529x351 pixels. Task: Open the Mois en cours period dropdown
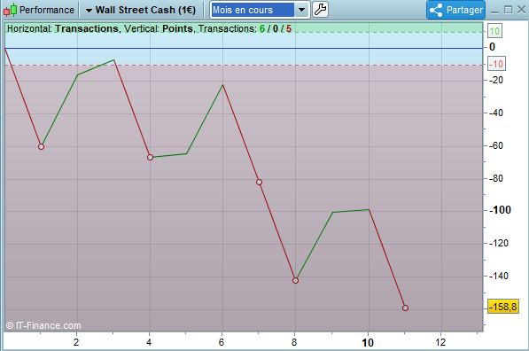(260, 10)
